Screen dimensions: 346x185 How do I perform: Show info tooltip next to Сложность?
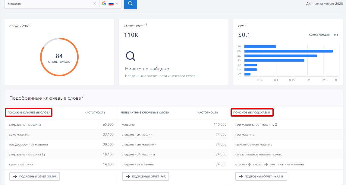pyautogui.click(x=30, y=25)
